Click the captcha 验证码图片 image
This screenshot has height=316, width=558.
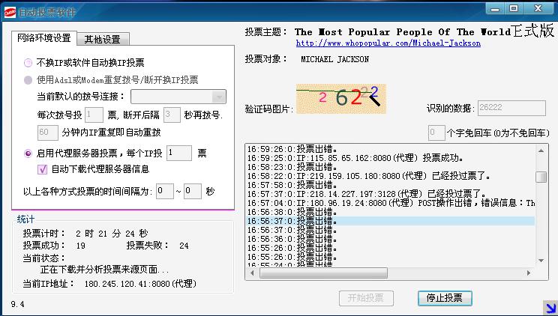click(x=341, y=99)
